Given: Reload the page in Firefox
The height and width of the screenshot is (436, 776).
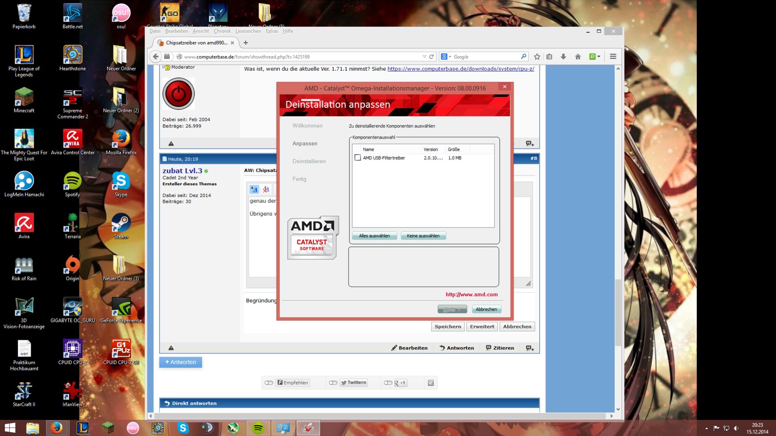Looking at the screenshot, I should [431, 57].
